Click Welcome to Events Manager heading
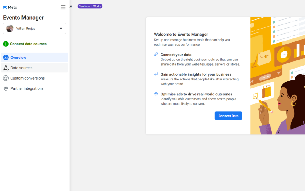This screenshot has height=191, width=305. pos(181,35)
